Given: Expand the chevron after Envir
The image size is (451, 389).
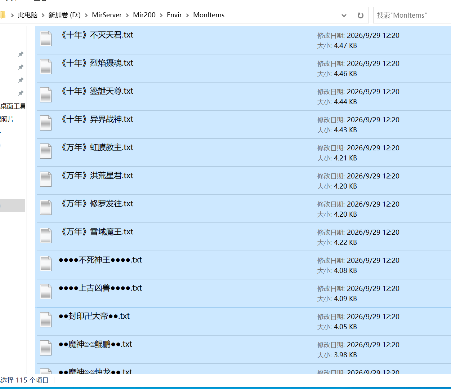Looking at the screenshot, I should coord(188,15).
